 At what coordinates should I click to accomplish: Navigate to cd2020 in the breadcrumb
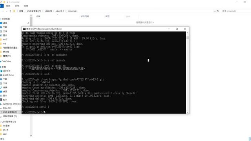pos(48,11)
